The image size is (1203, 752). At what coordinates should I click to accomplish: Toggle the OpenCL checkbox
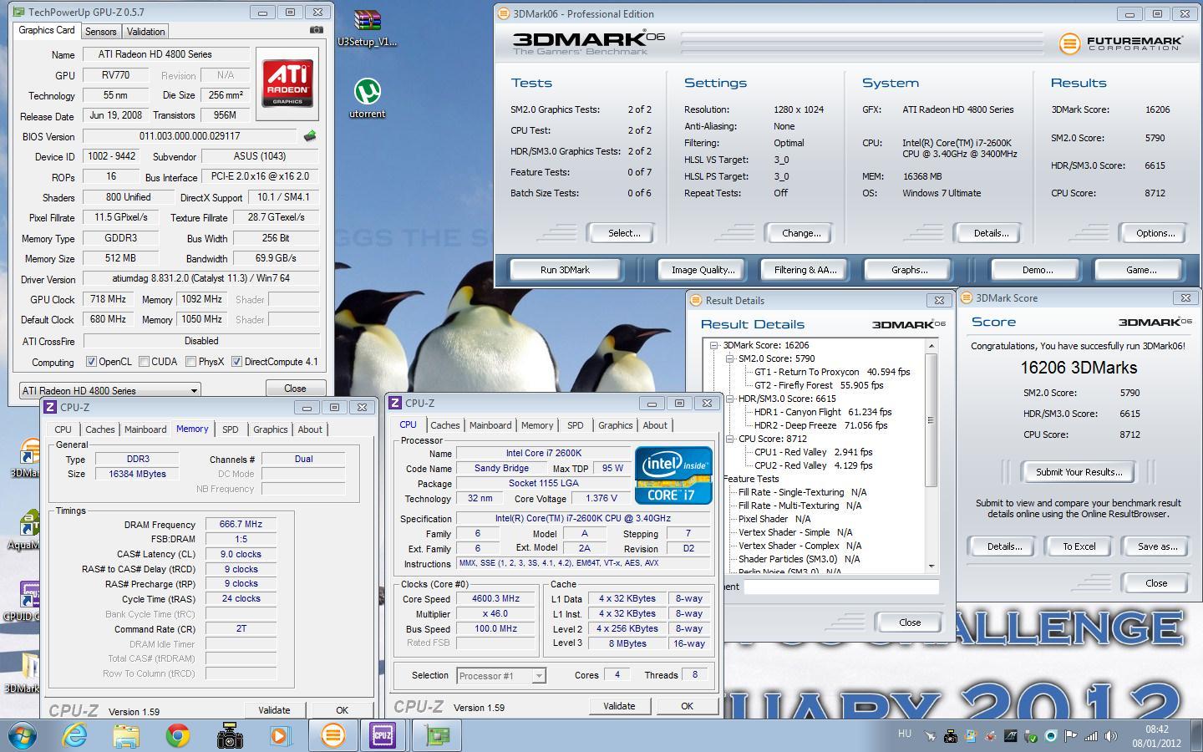pyautogui.click(x=92, y=362)
